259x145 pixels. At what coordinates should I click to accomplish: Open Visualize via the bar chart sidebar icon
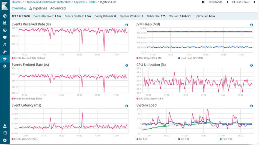pos(5,23)
